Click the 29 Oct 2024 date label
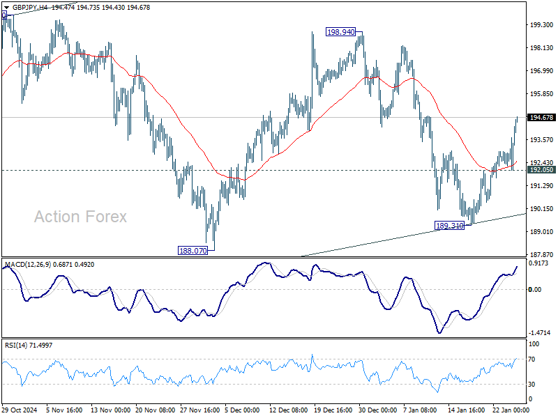This screenshot has height=418, width=558. coord(20,410)
